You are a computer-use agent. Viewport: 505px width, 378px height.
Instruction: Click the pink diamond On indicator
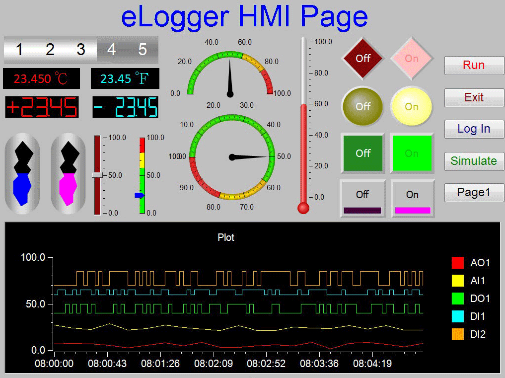[x=412, y=58]
